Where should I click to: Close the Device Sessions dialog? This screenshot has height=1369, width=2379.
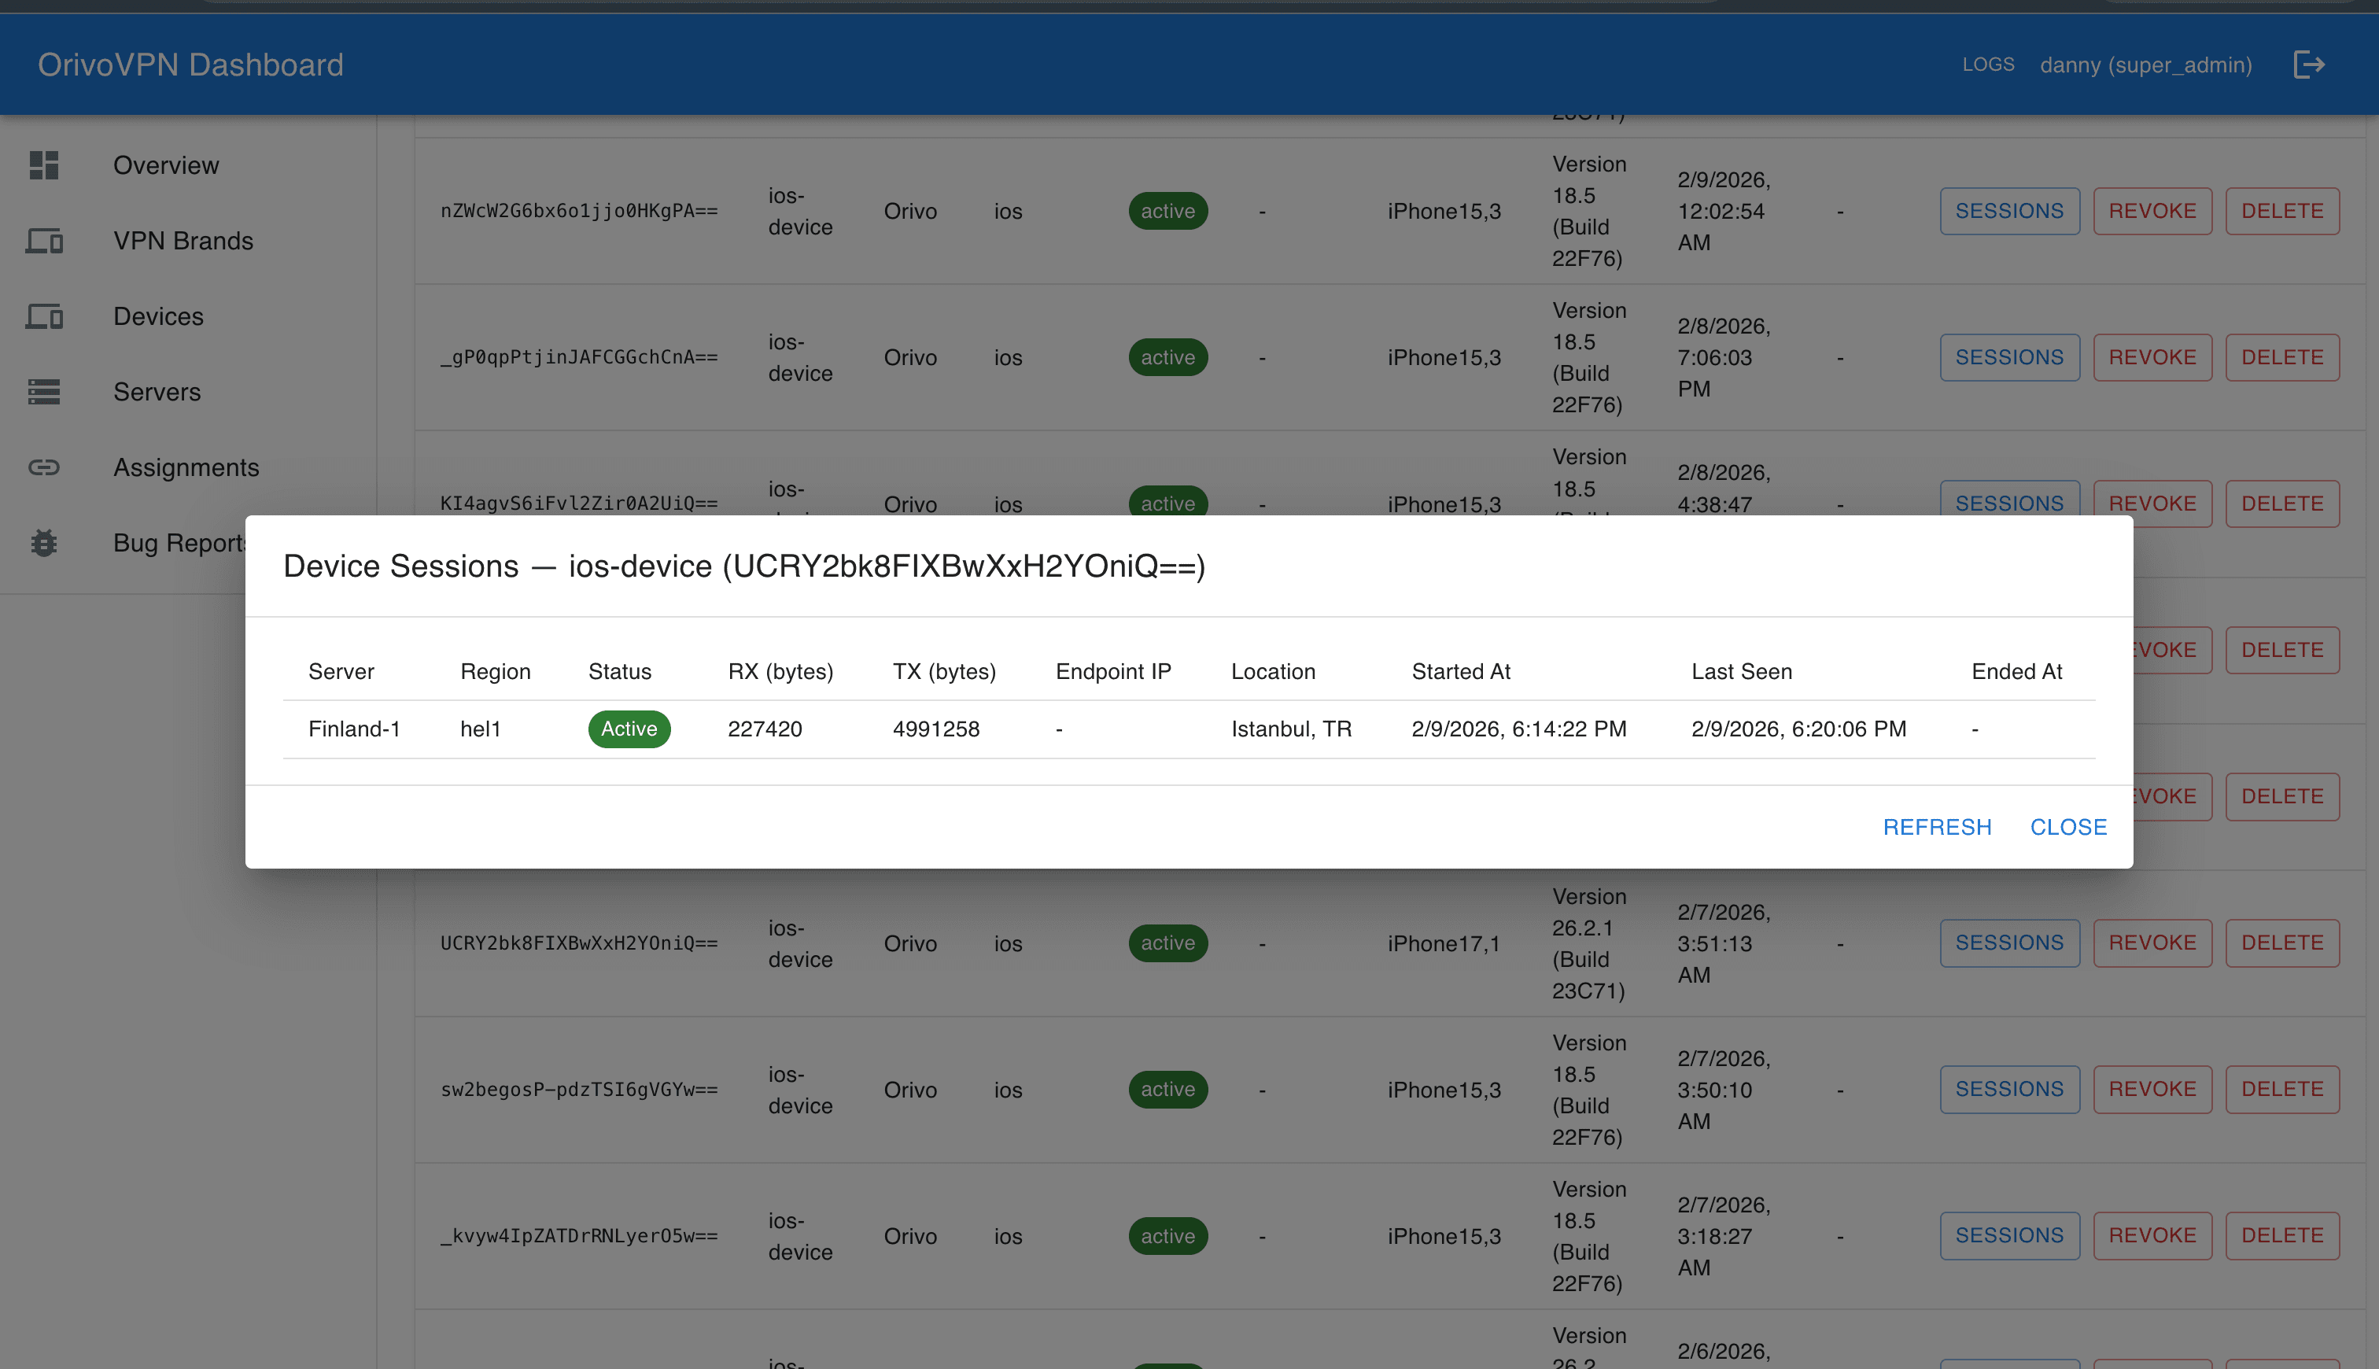pos(2068,826)
